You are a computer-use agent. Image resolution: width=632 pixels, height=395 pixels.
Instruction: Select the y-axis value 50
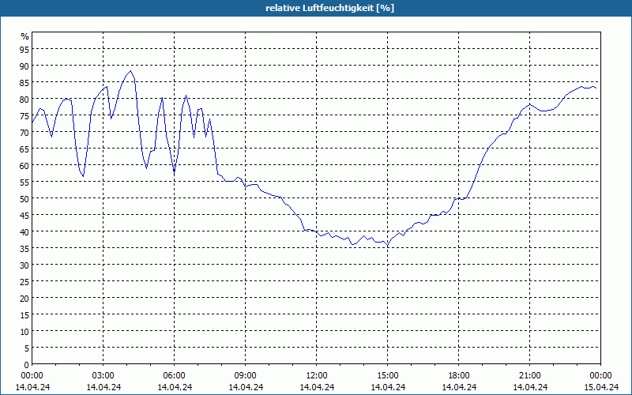coord(24,199)
